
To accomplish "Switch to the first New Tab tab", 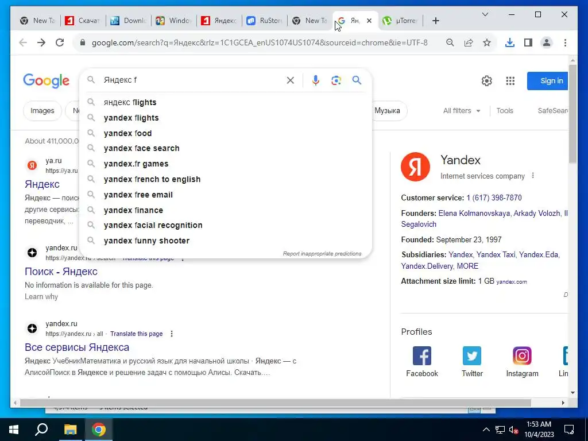I will tap(37, 21).
